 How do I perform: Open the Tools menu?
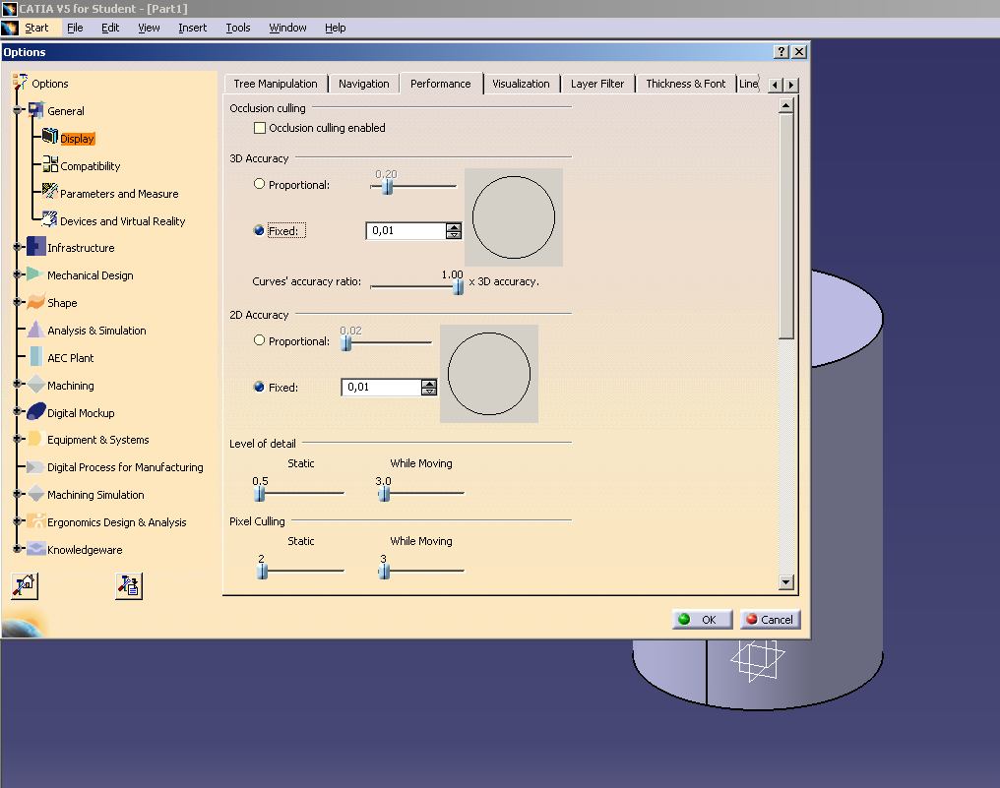[238, 28]
